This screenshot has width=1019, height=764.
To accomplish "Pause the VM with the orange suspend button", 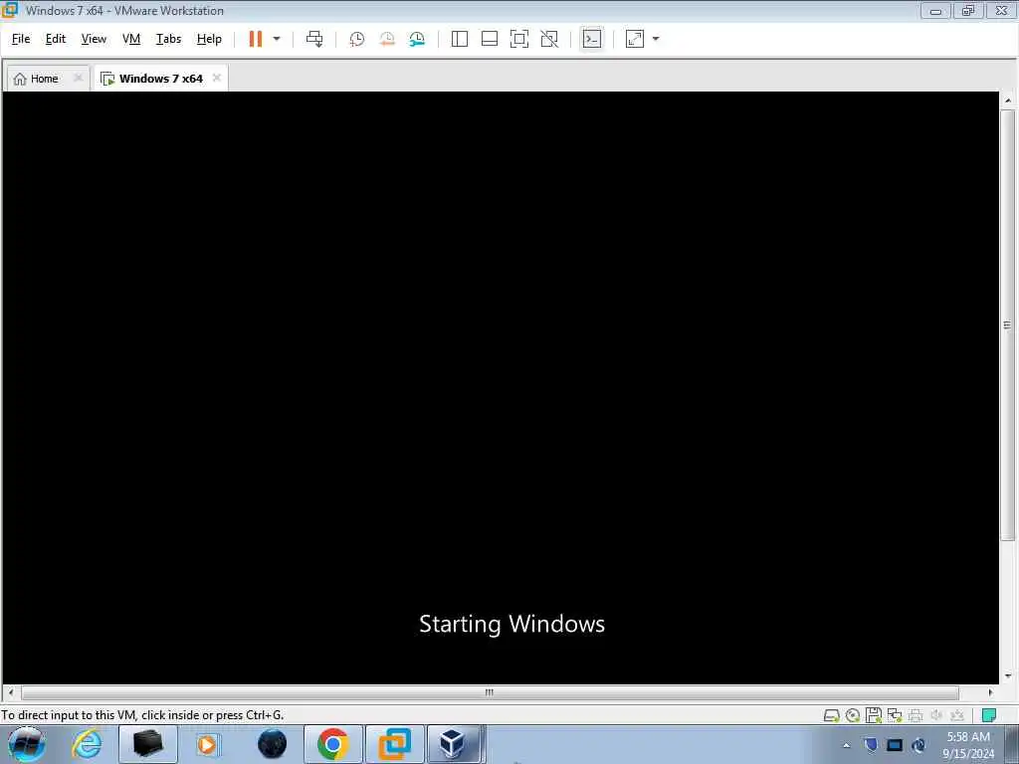I will point(256,39).
